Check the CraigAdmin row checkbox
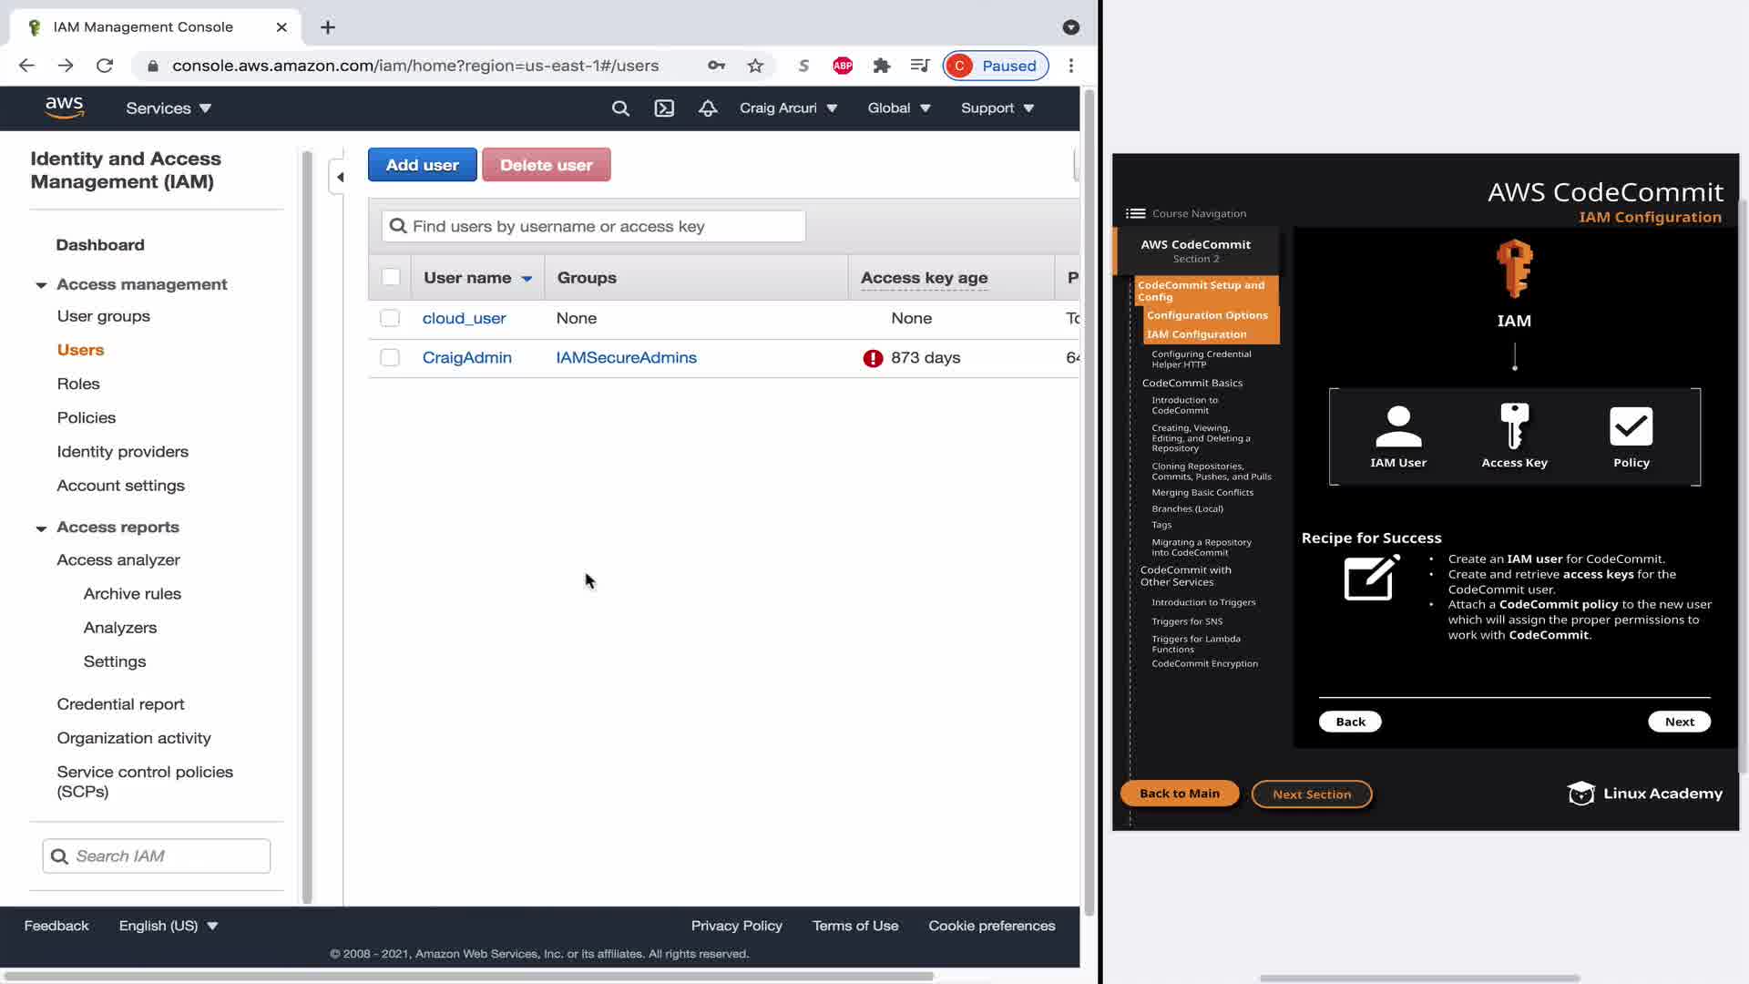 [390, 358]
